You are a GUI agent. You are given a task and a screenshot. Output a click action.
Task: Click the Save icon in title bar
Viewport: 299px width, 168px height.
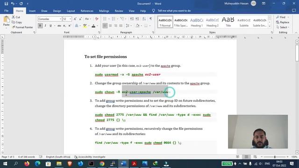tap(6, 4)
